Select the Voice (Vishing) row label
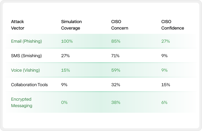Screen dimensions: 202x131 click(25, 70)
